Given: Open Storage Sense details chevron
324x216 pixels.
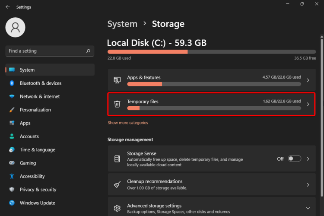Looking at the screenshot, I should [308, 159].
